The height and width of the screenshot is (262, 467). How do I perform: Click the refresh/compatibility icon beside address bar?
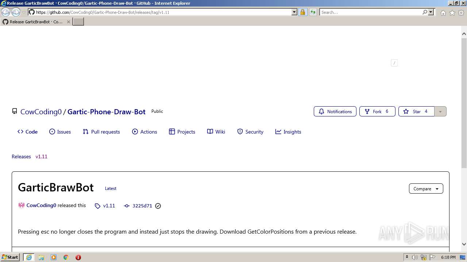tap(313, 12)
